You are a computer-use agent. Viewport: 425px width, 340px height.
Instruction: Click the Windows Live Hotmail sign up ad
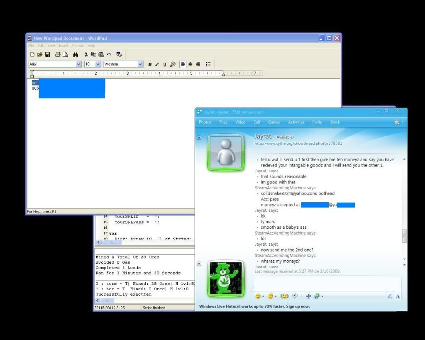click(x=254, y=306)
